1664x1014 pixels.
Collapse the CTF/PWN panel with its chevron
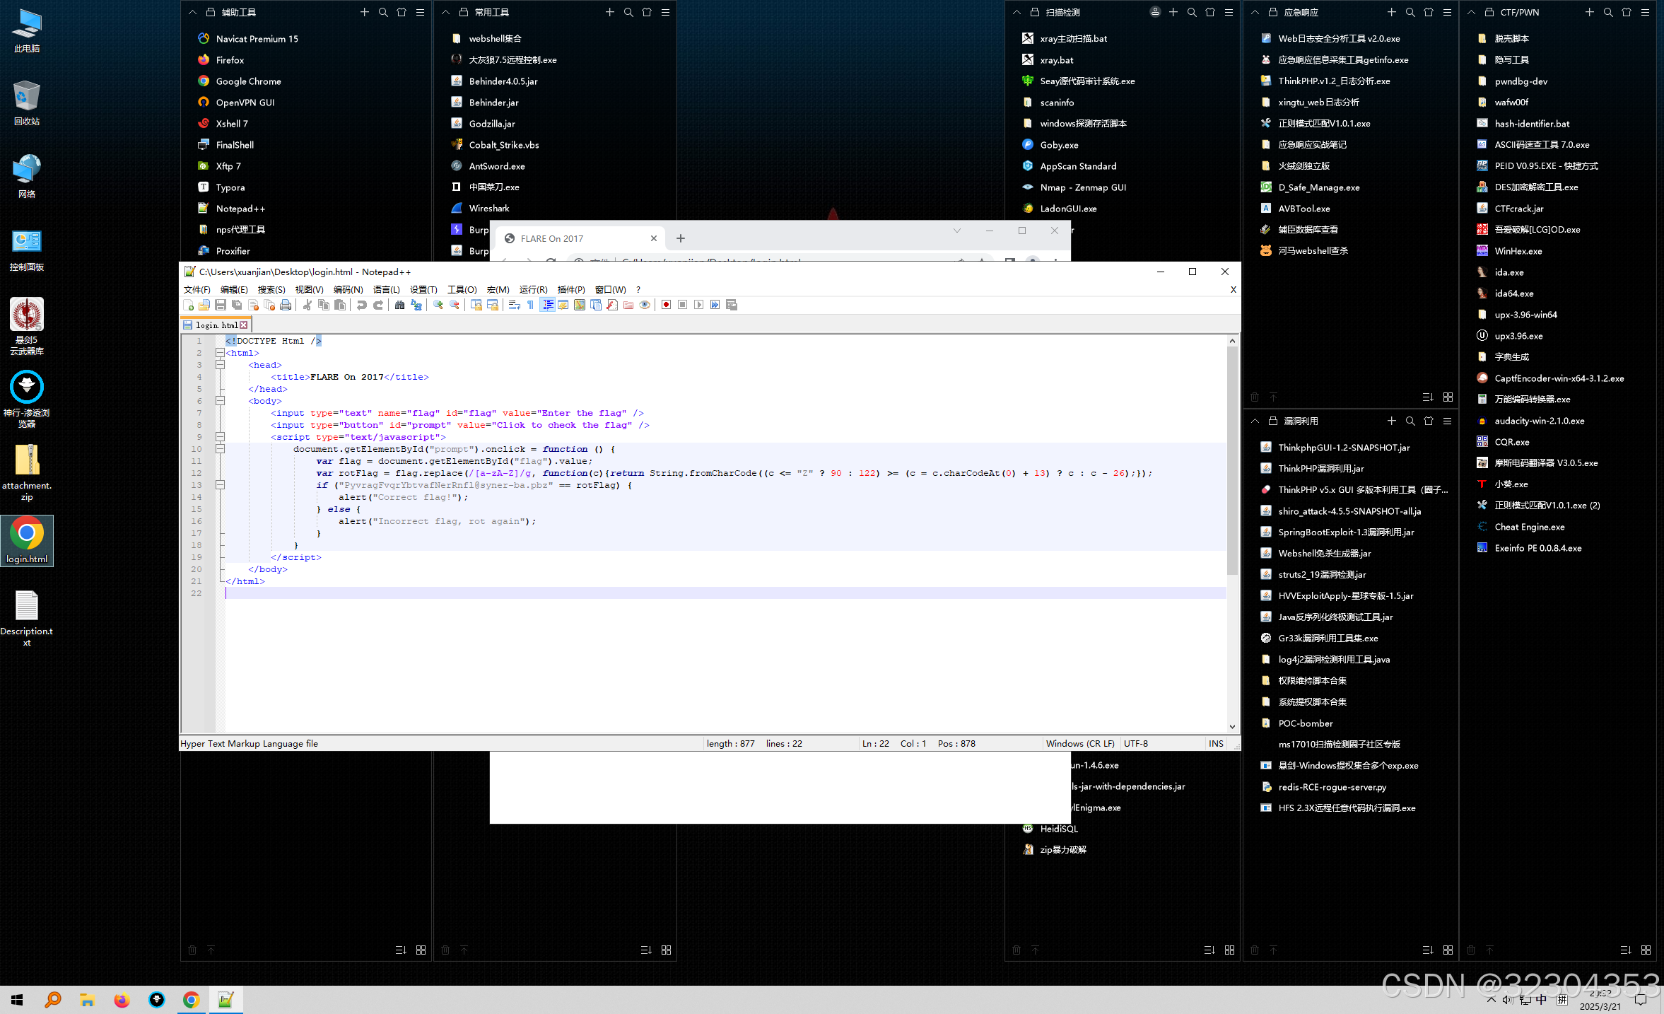pyautogui.click(x=1471, y=12)
